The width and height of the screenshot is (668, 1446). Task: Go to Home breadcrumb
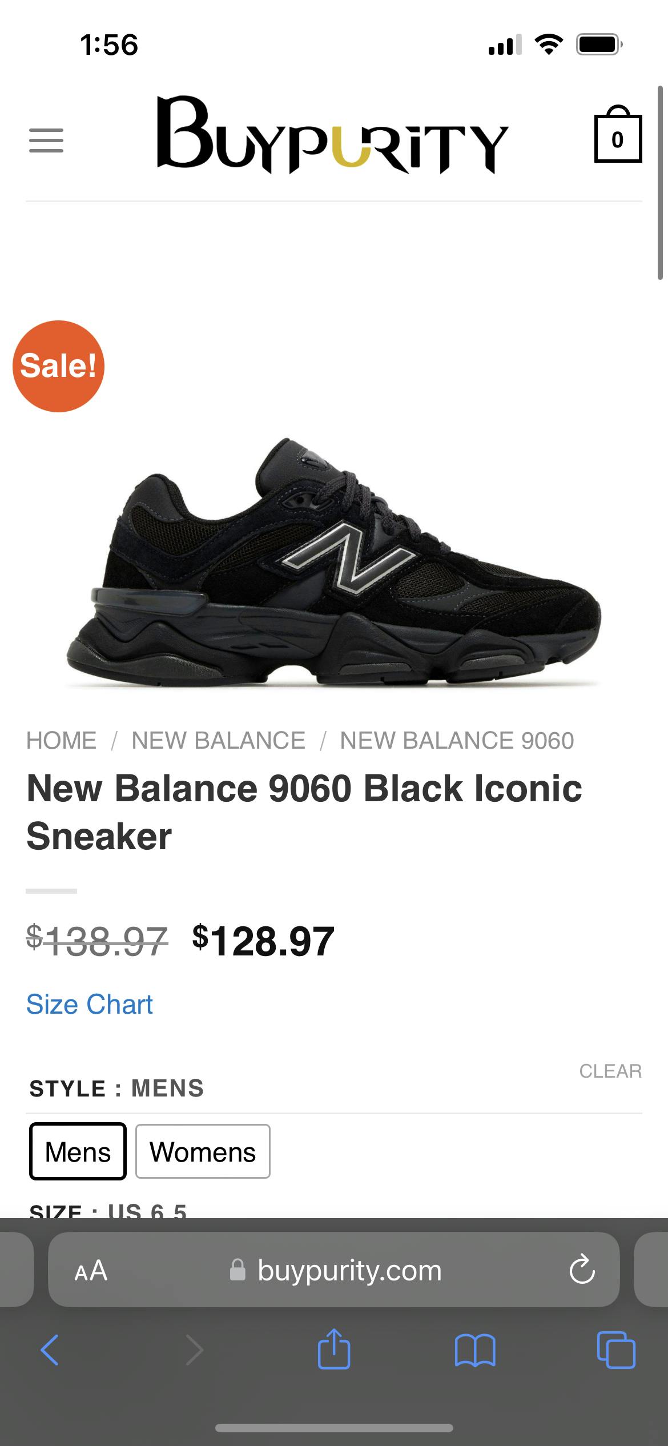[x=62, y=741]
